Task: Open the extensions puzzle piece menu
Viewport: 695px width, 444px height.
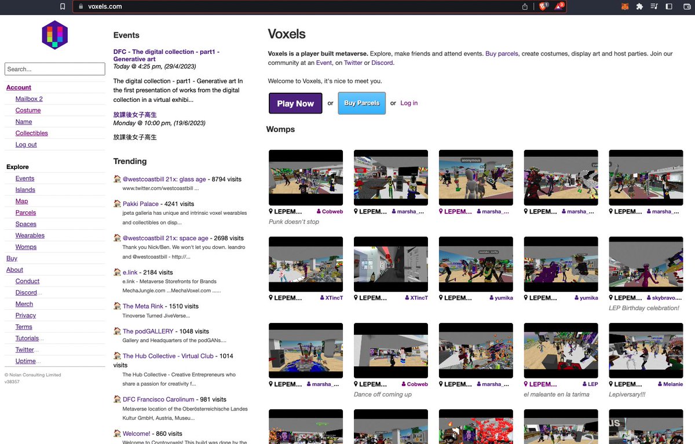Action: tap(639, 6)
